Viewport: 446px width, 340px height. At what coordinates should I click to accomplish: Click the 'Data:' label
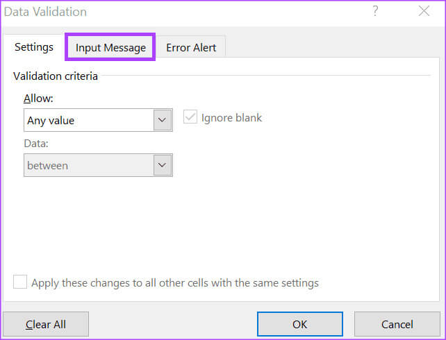(36, 144)
